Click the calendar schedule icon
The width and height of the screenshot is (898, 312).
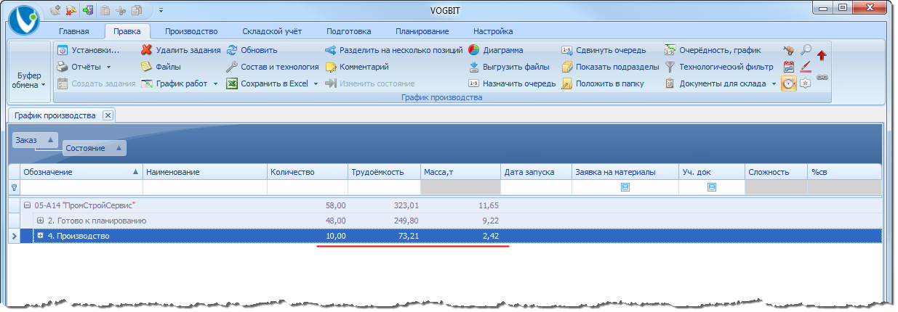point(789,67)
